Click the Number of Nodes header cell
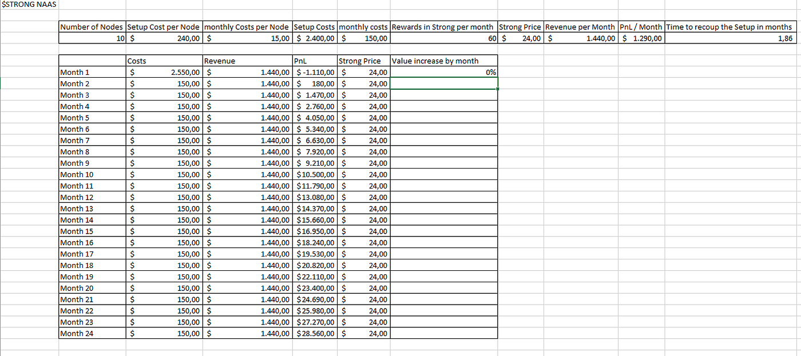This screenshot has width=801, height=356. (92, 27)
